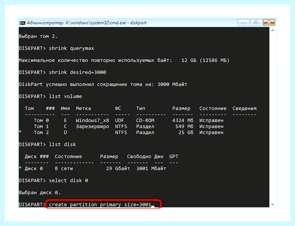The image size is (295, 226).
Task: Click the 'list disk' command
Action: pyautogui.click(x=62, y=144)
